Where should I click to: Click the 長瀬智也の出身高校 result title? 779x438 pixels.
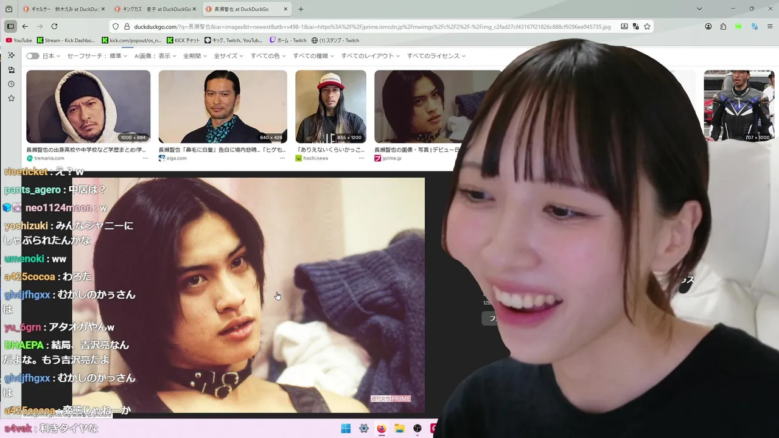click(86, 150)
